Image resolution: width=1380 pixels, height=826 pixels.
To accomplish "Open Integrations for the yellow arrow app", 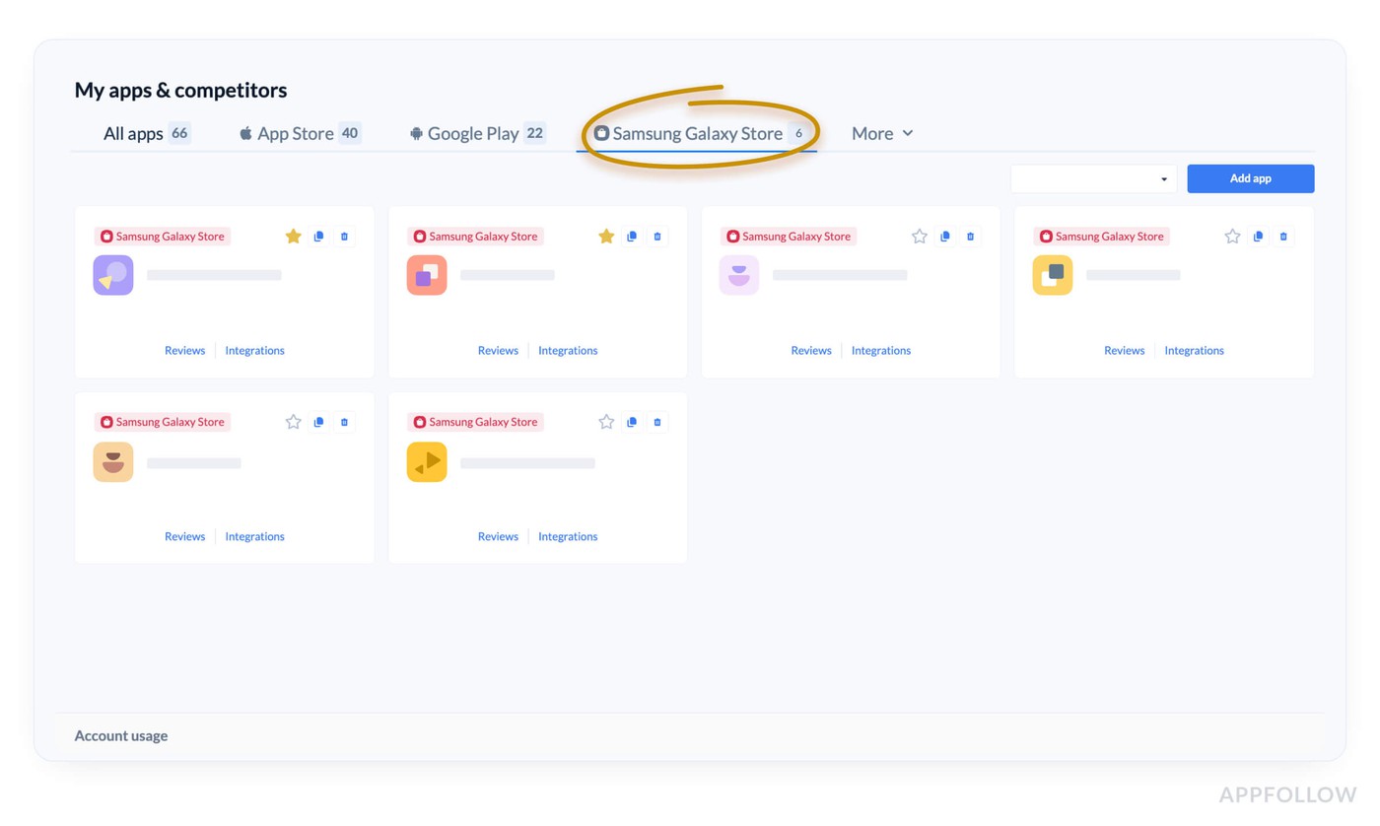I will 568,537.
